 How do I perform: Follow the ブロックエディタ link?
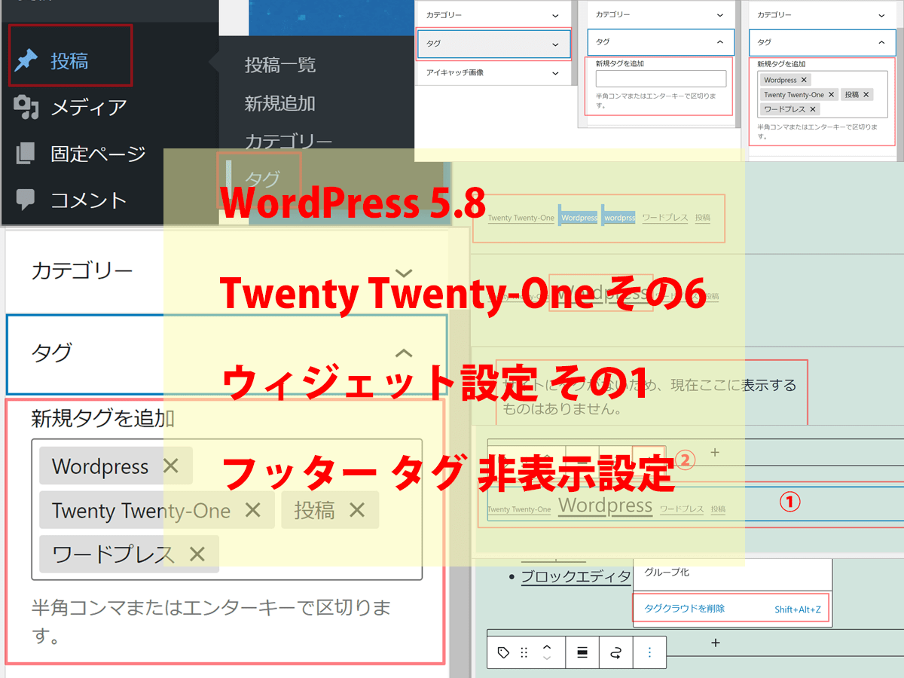click(576, 577)
